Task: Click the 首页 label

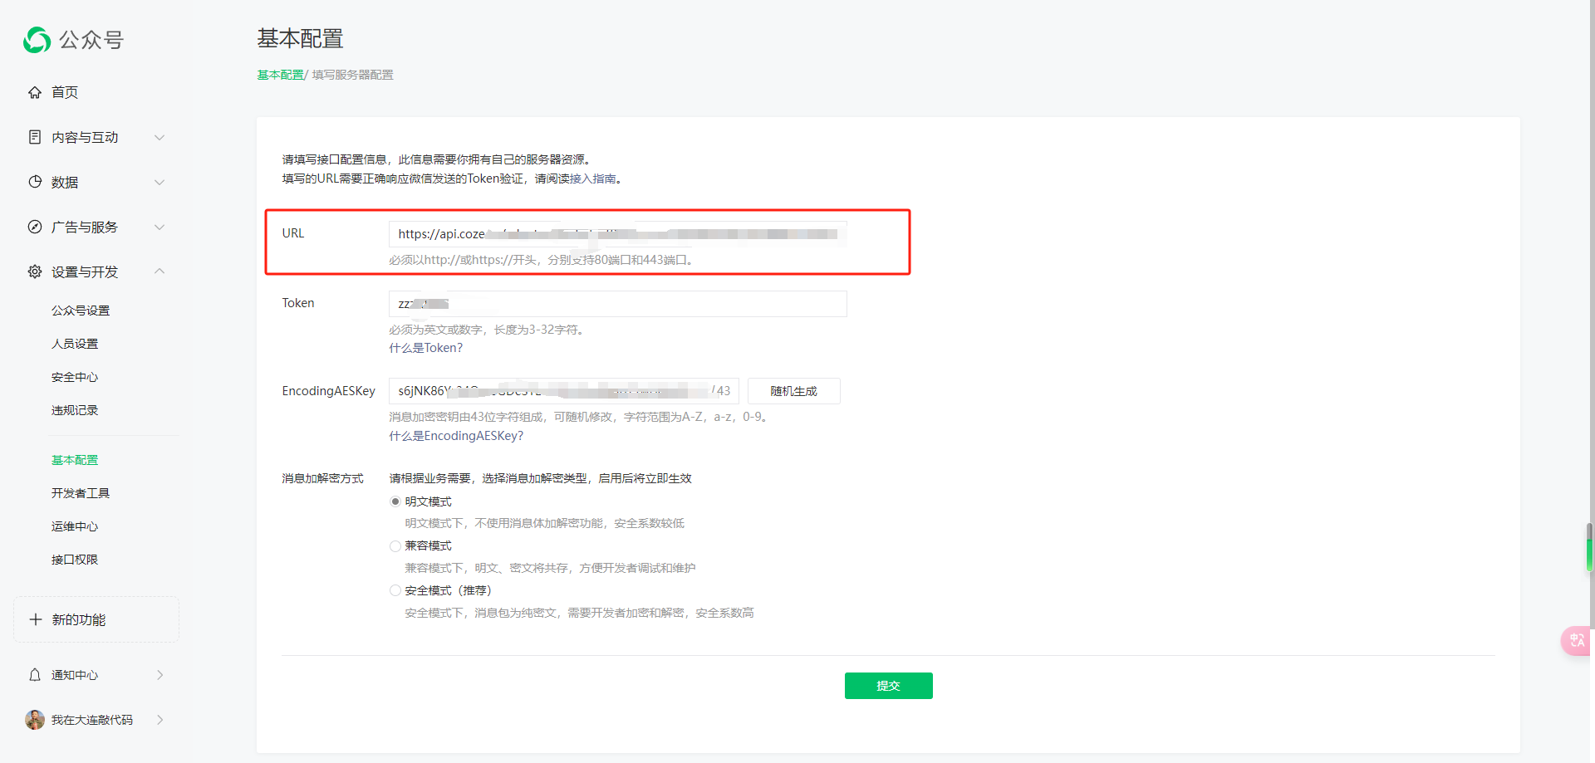Action: click(65, 92)
